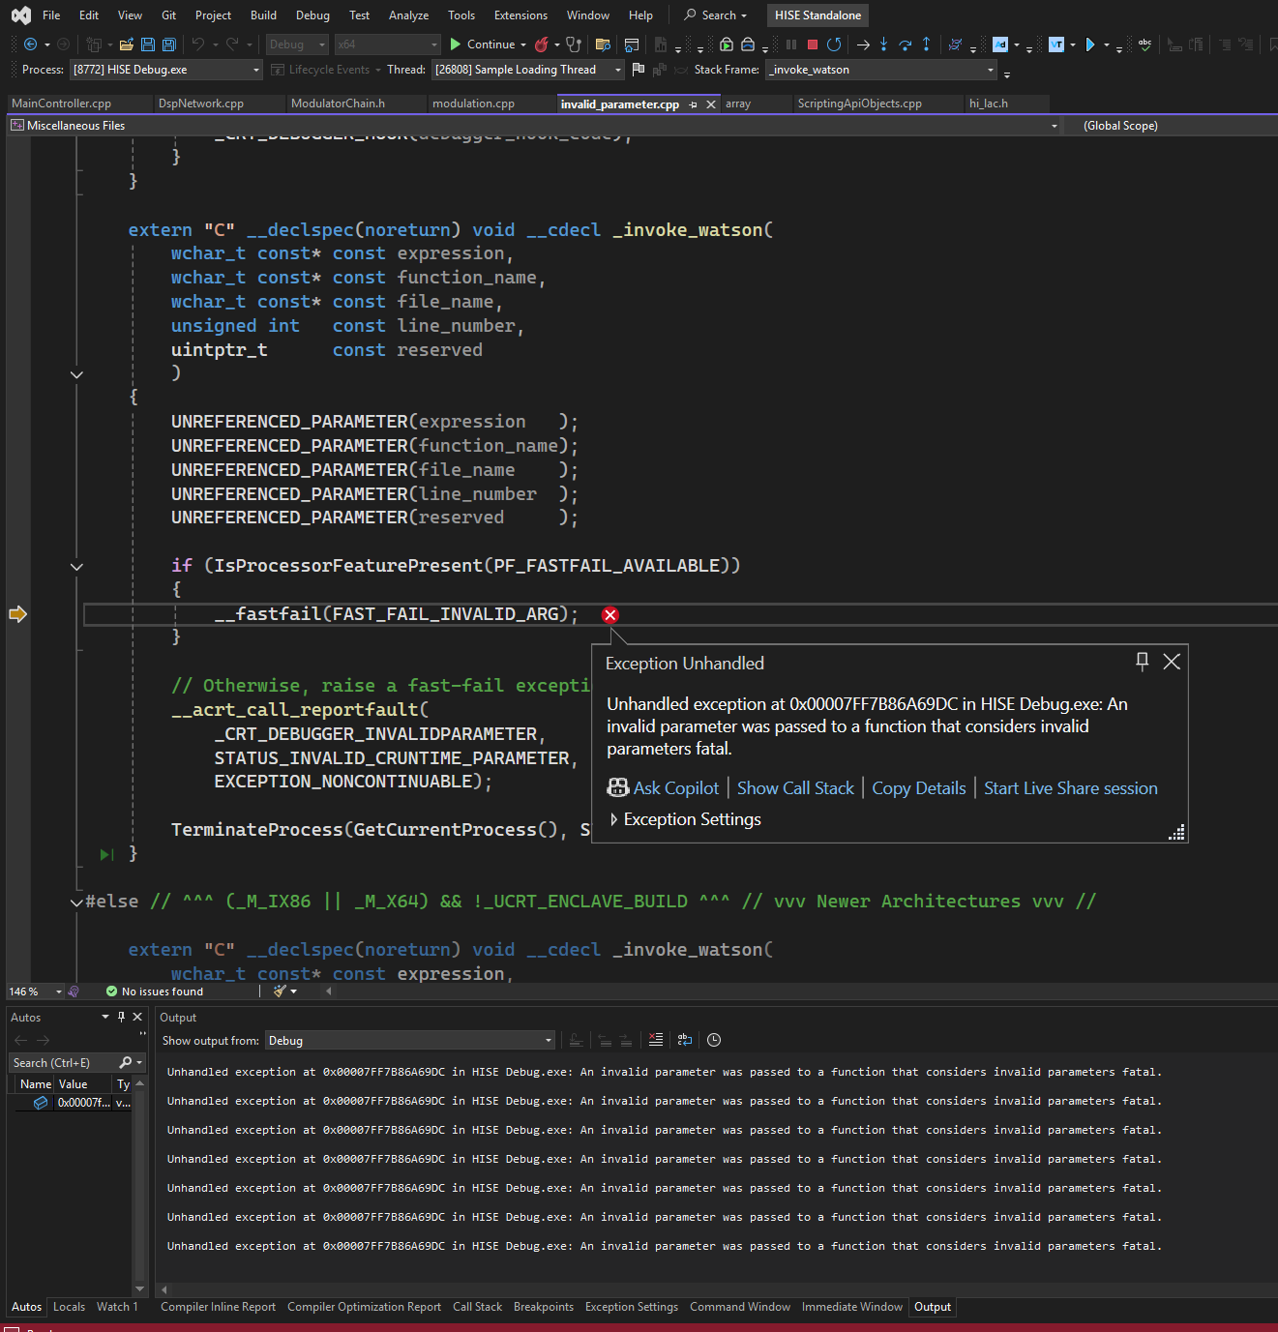Image resolution: width=1278 pixels, height=1332 pixels.
Task: Open the Global Scope dropdown
Action: (x=1170, y=126)
